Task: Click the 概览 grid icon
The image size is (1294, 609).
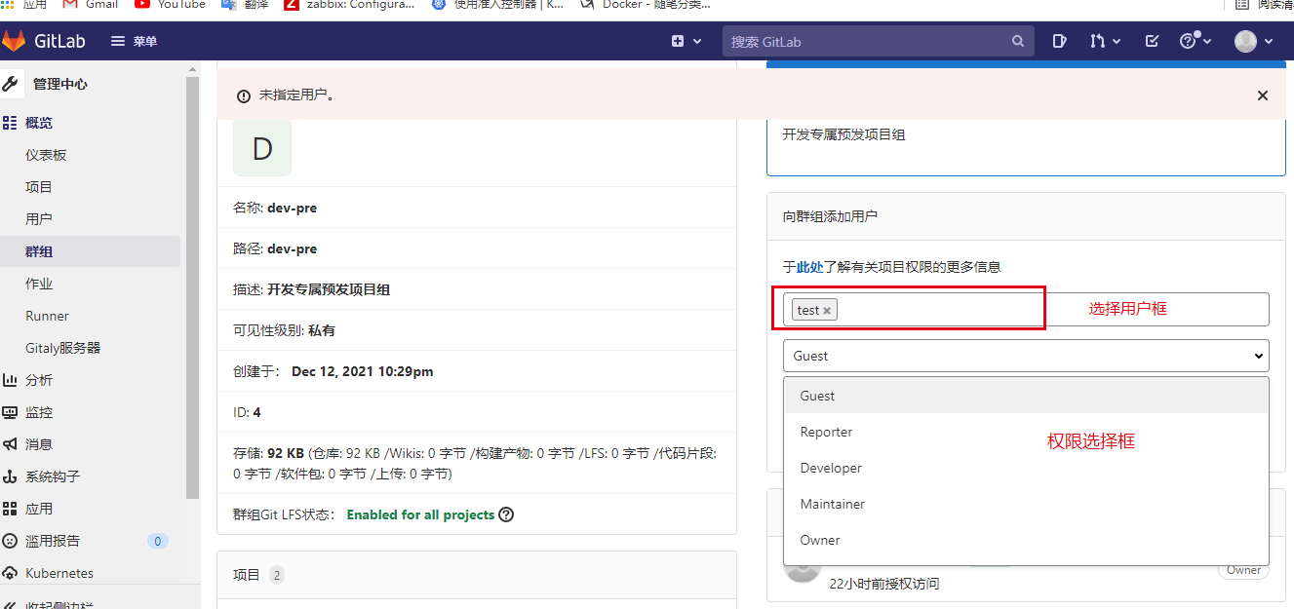Action: point(10,123)
